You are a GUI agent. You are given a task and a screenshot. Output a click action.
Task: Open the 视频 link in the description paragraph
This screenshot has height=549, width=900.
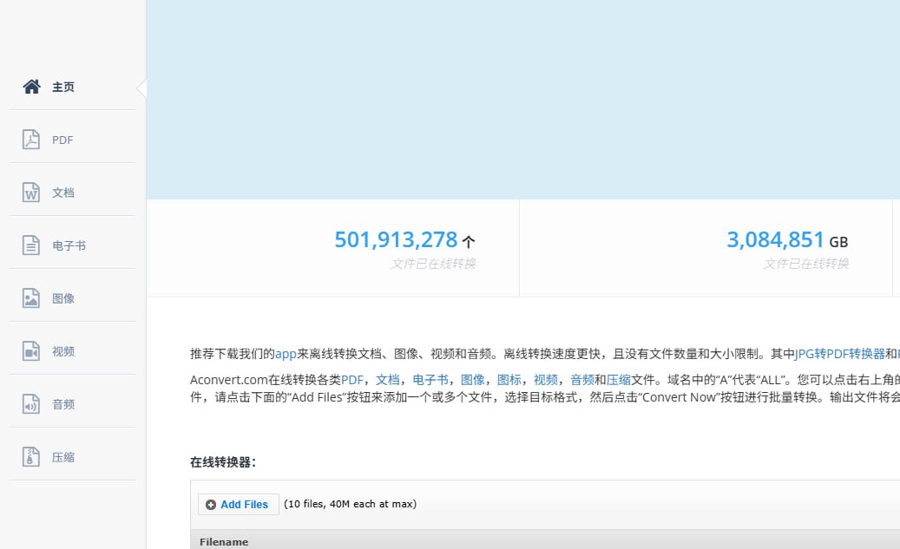[545, 380]
